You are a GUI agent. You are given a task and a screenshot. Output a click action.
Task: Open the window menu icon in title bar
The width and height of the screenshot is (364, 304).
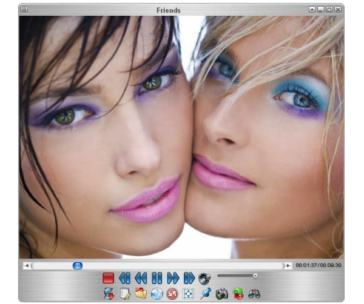point(24,10)
